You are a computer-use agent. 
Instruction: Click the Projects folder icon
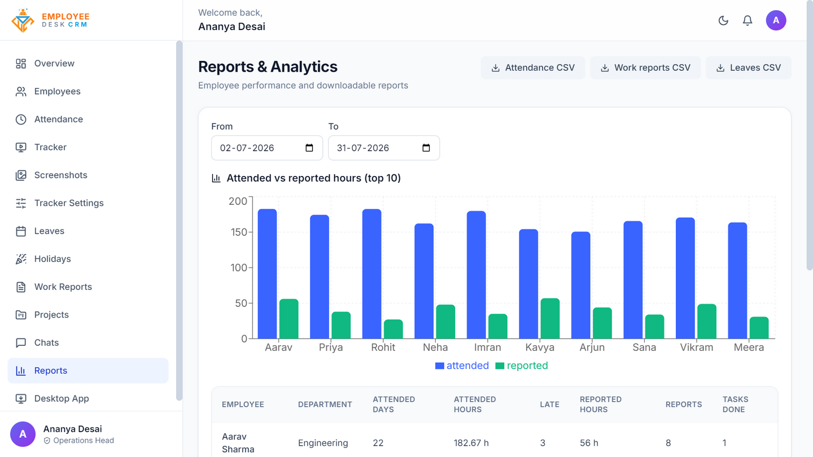[x=21, y=315]
